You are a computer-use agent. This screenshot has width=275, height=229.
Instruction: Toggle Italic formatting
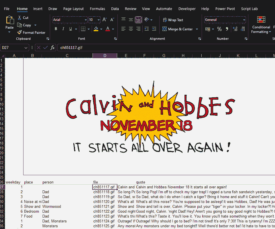point(63,29)
